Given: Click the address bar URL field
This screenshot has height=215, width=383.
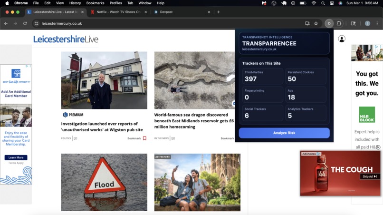Looking at the screenshot, I should click(x=169, y=23).
